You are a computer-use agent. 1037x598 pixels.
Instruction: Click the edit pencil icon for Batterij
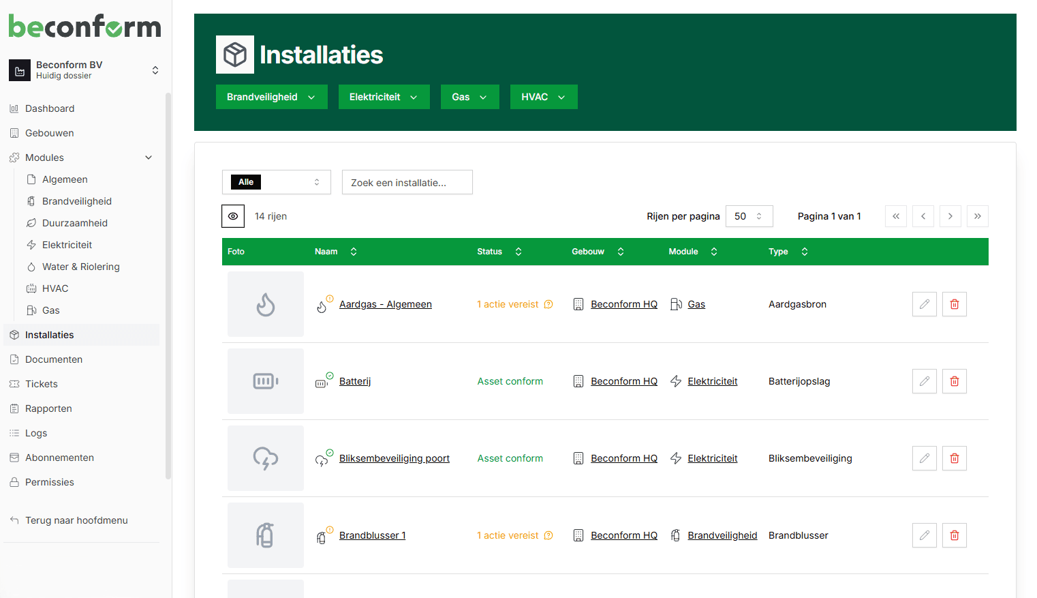tap(925, 380)
